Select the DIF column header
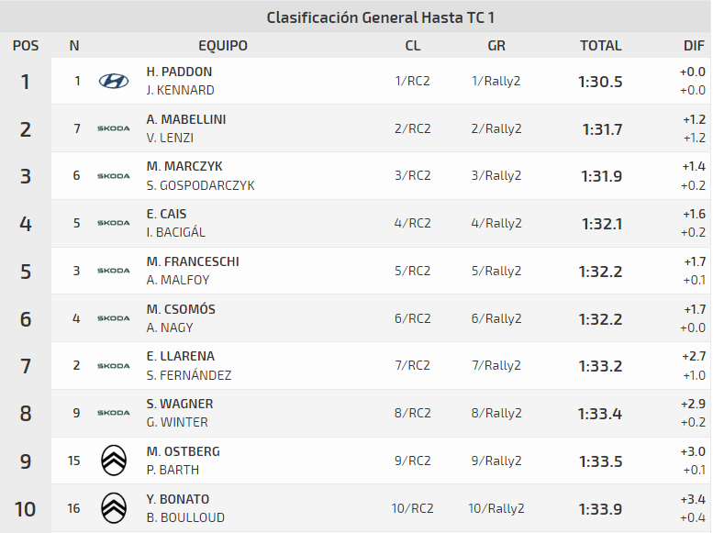 (x=694, y=46)
